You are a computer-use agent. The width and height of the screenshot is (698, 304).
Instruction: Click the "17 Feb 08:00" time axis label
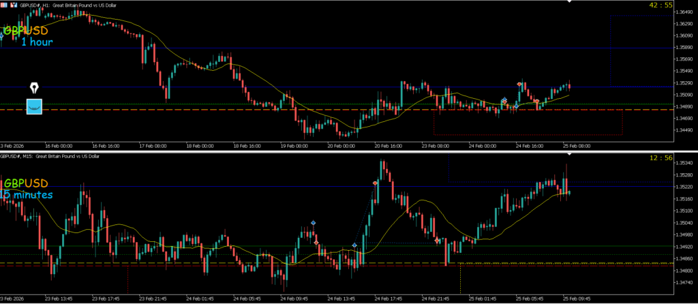pos(152,146)
